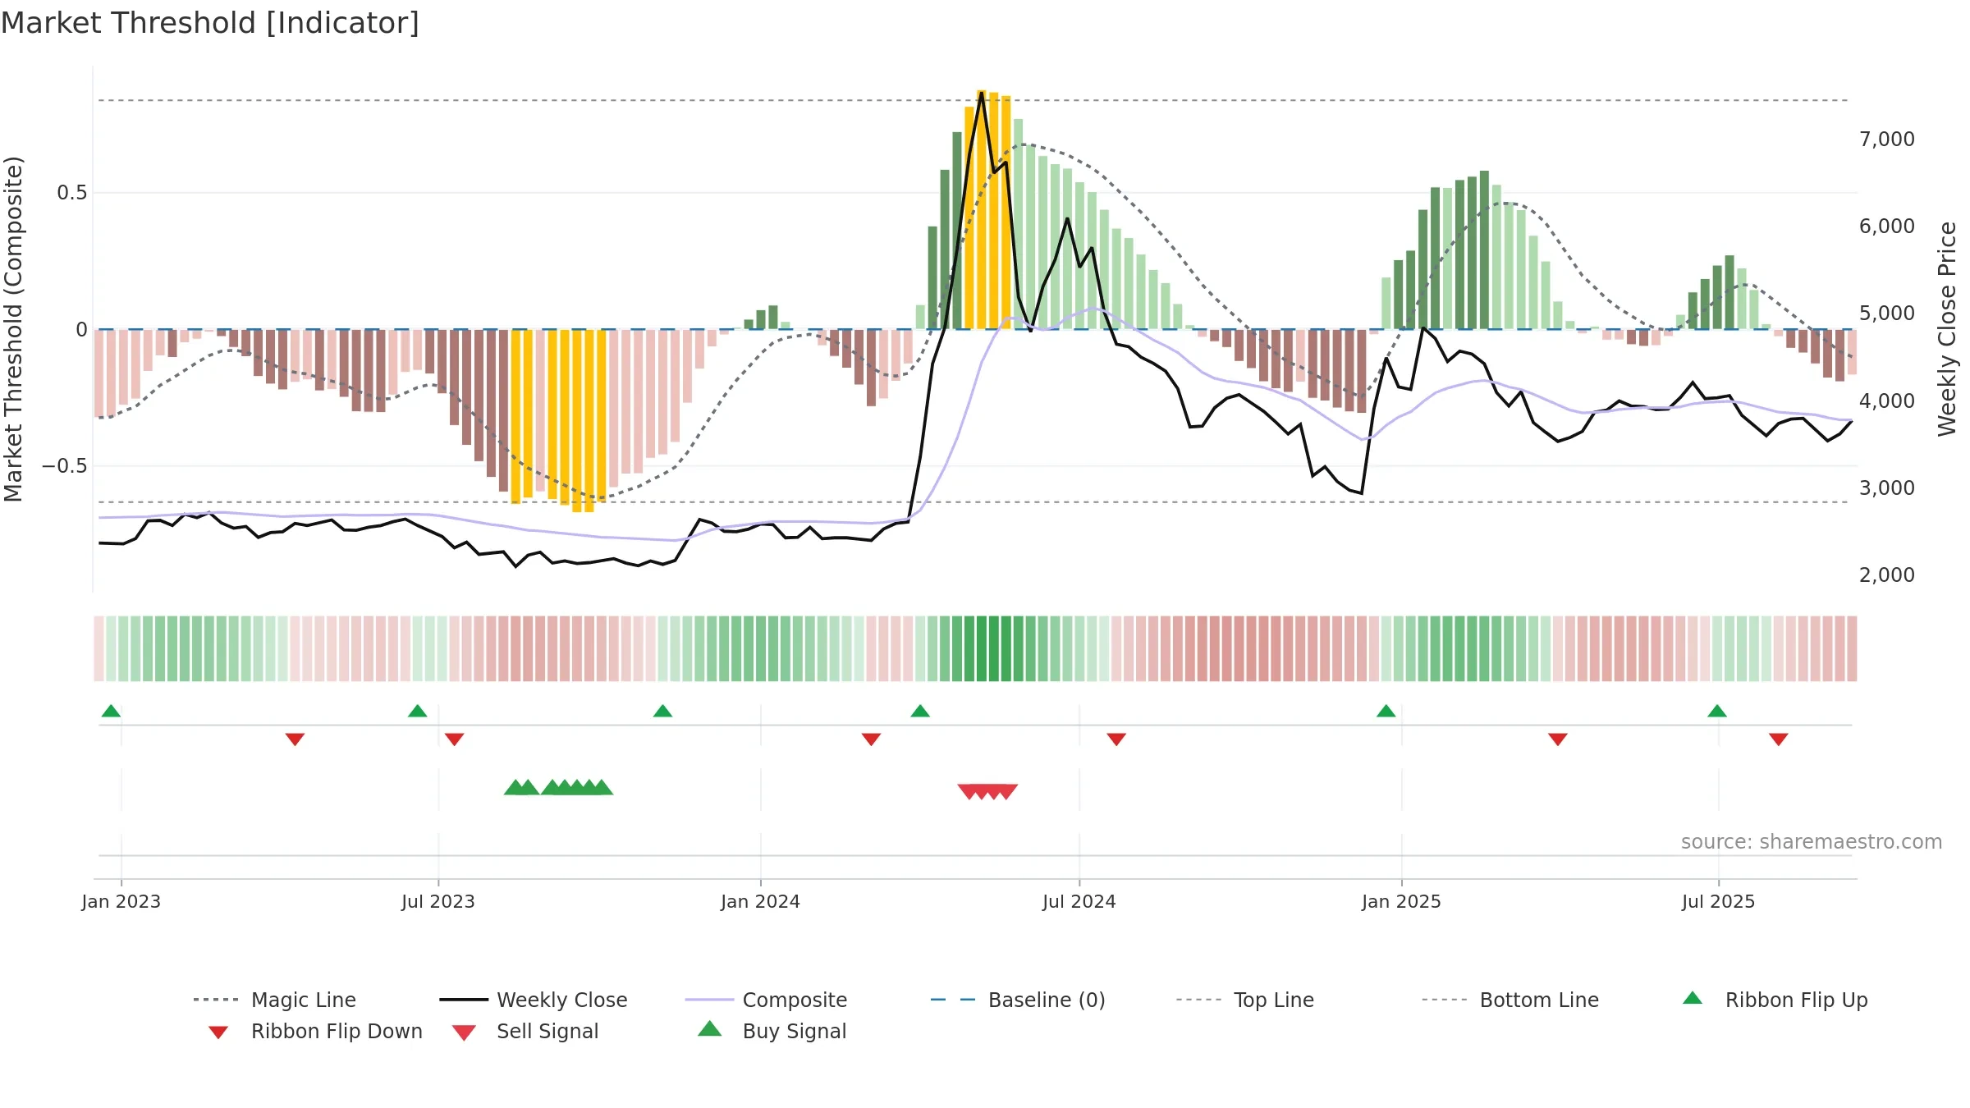Click the Ribbon Flip Down marker near Apr 2023
The image size is (1970, 1108).
pos(295,739)
